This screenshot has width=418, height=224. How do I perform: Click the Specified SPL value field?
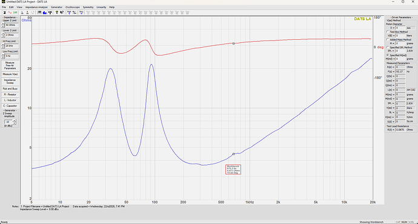tap(400, 51)
